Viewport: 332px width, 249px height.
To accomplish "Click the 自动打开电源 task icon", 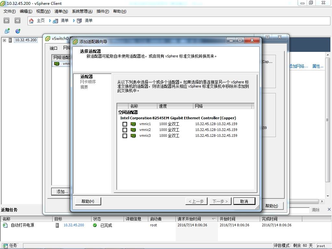I will click(5, 225).
